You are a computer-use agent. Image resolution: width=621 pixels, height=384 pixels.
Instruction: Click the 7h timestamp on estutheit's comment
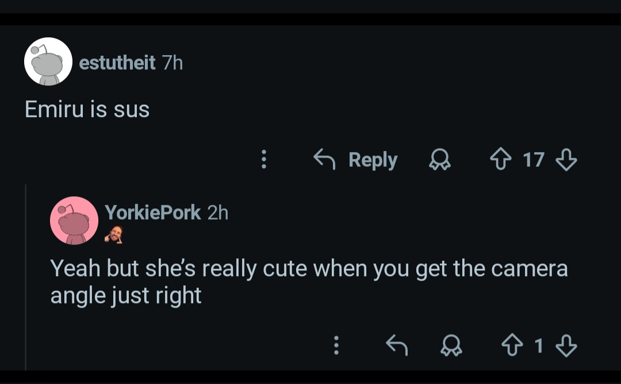pyautogui.click(x=172, y=63)
